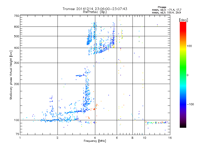Click the y-axis tick label '75'
This screenshot has height=150, width=200.
[x=17, y=134]
